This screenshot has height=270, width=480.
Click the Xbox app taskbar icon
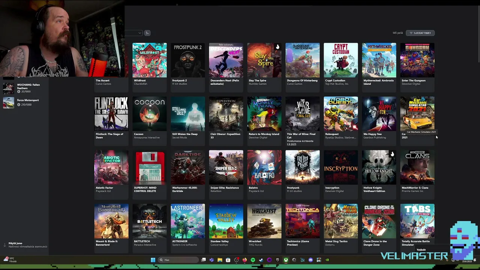(286, 260)
